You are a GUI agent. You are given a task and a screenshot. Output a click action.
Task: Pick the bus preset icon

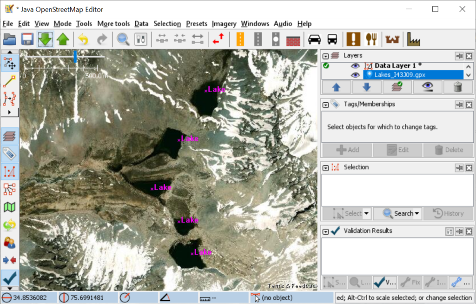(332, 39)
